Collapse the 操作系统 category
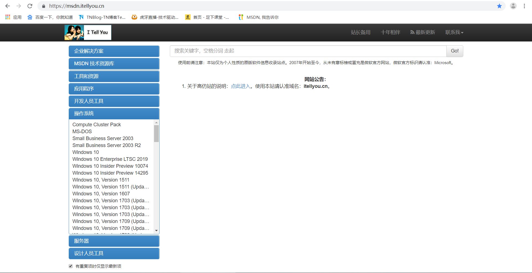The width and height of the screenshot is (532, 273). click(114, 114)
